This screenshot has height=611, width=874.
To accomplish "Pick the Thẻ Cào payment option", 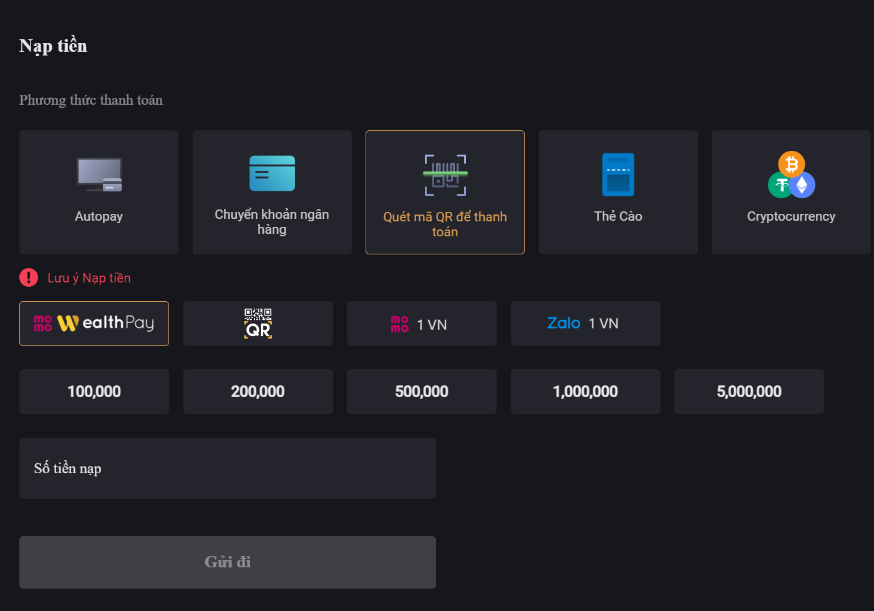I will pos(618,192).
